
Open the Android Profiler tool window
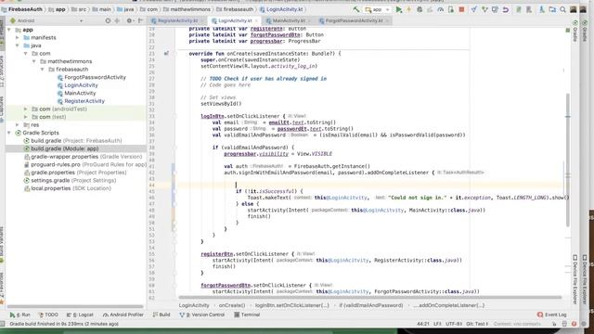tap(123, 315)
